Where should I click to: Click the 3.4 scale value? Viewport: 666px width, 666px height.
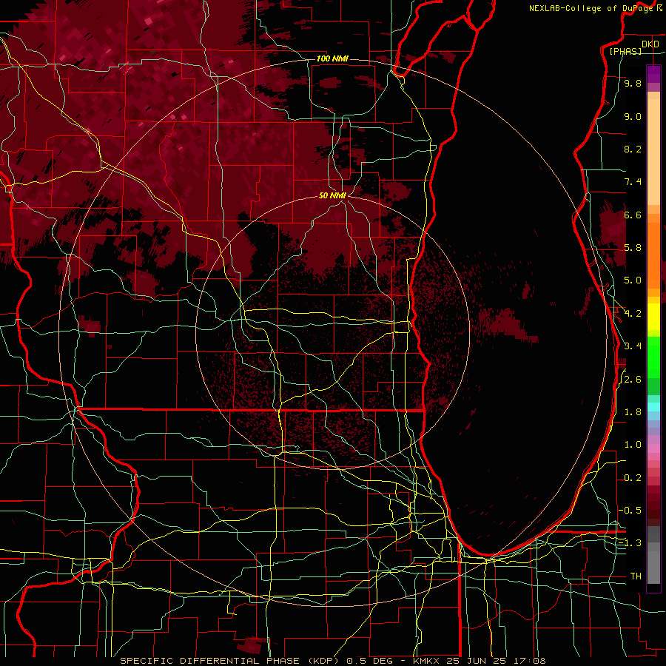pyautogui.click(x=633, y=346)
